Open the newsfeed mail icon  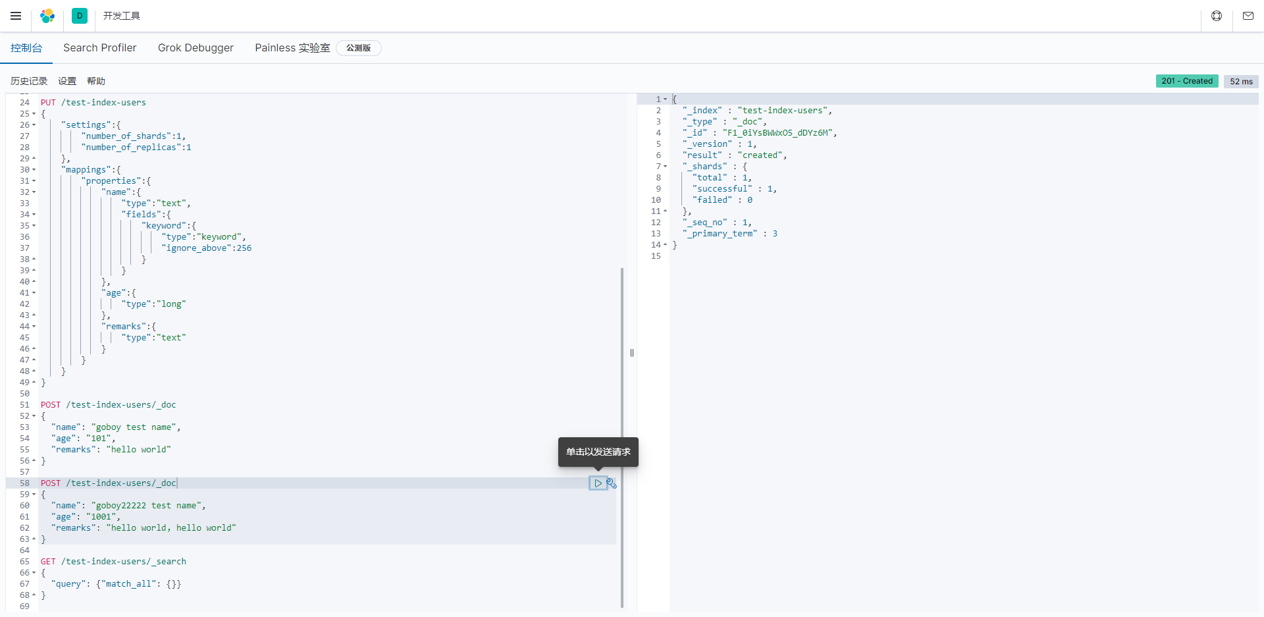(x=1248, y=16)
